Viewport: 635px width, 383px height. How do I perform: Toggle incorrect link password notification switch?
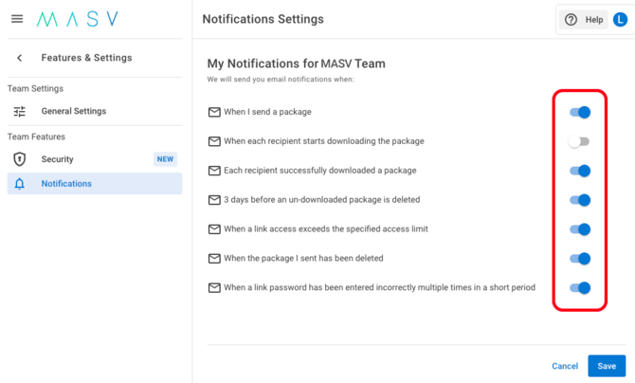coord(580,288)
